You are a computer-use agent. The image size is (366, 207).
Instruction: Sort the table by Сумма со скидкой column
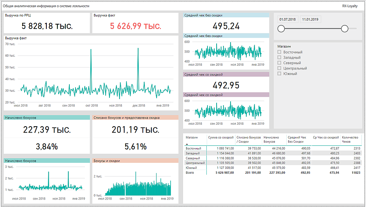coord(220,138)
